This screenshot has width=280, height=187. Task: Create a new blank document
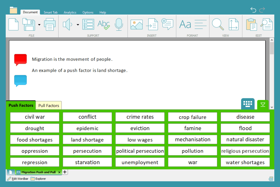(x=13, y=24)
